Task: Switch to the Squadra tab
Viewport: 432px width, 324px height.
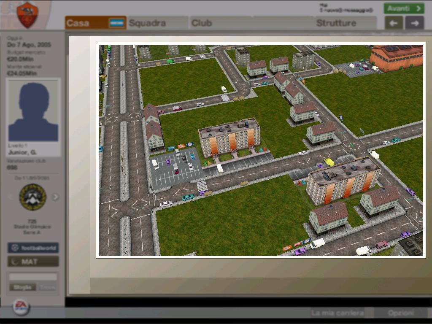Action: click(158, 23)
